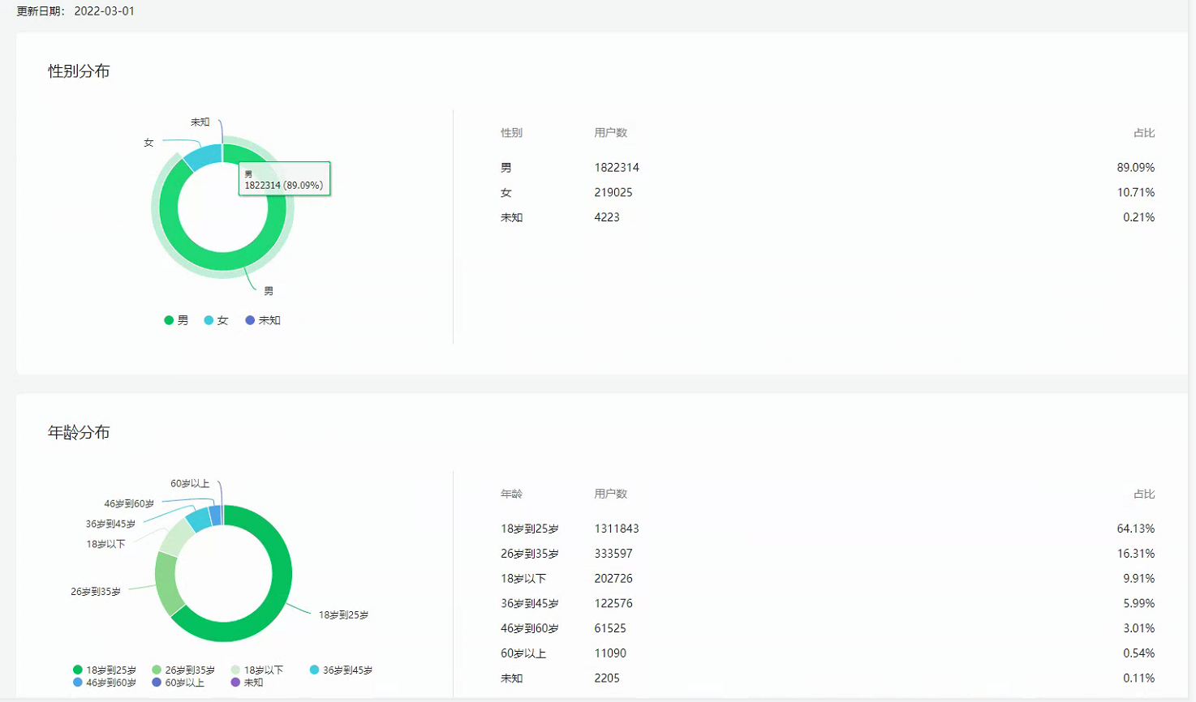The image size is (1196, 702).
Task: Click the 2205 user count cell
Action: pyautogui.click(x=607, y=678)
